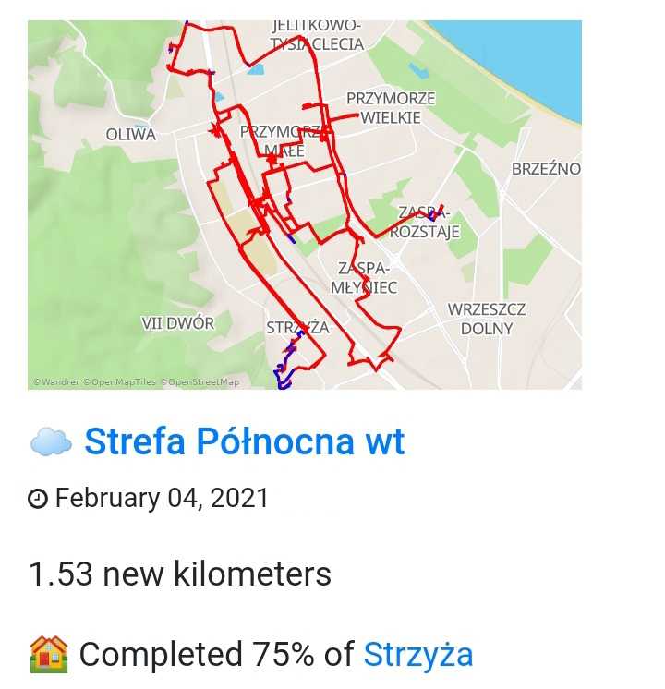Click the February 04, 2021 date text

pyautogui.click(x=162, y=499)
